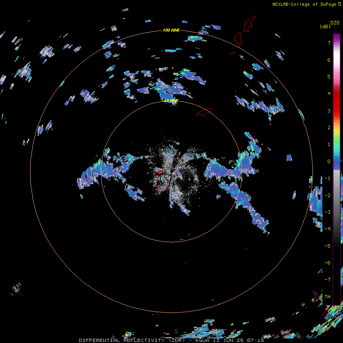
Task: Click the "-6" value on the dB scale
Action: pos(327,263)
